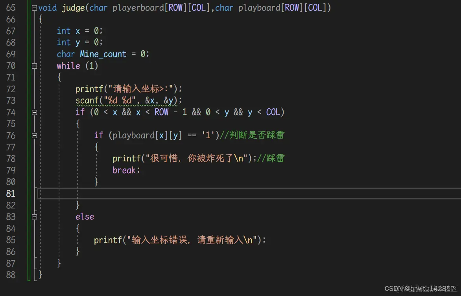461x296 pixels.
Task: Click the else keyword
Action: [x=85, y=217]
